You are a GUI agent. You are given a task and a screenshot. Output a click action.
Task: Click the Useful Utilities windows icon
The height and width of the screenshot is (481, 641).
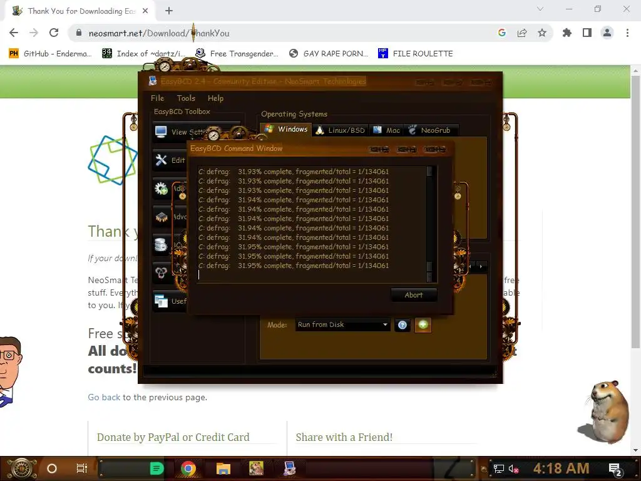point(161,301)
